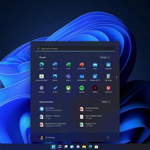The width and height of the screenshot is (150, 150).
Task: Open Budget for Q1 recommended file
Action: (88, 125)
